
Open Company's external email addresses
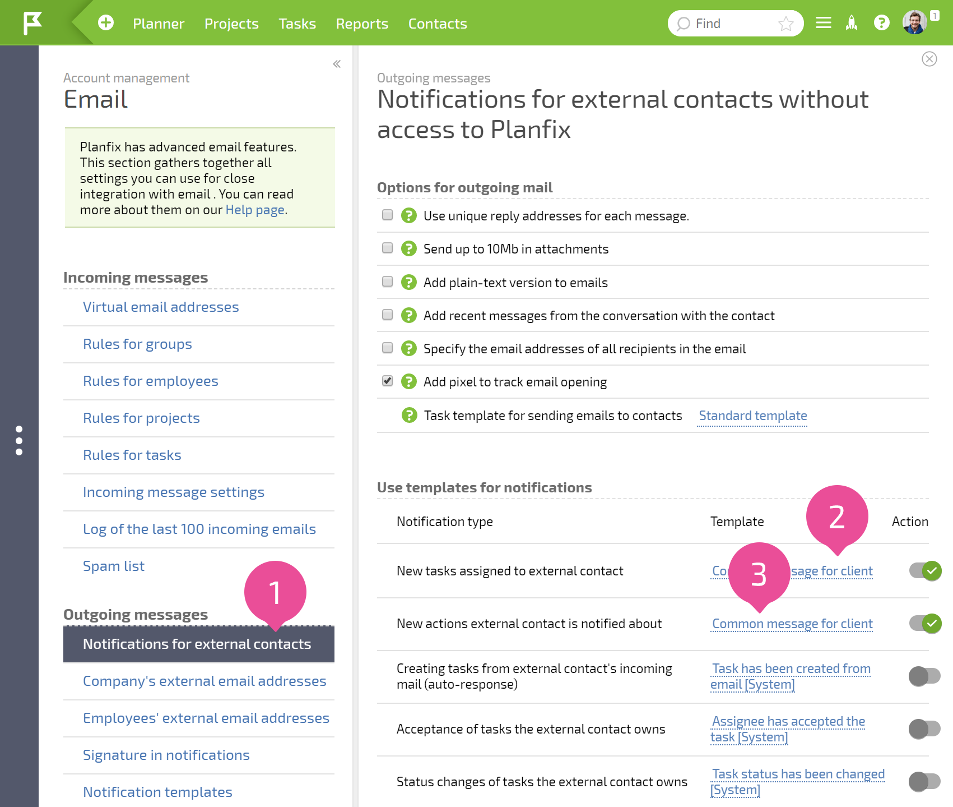coord(204,681)
